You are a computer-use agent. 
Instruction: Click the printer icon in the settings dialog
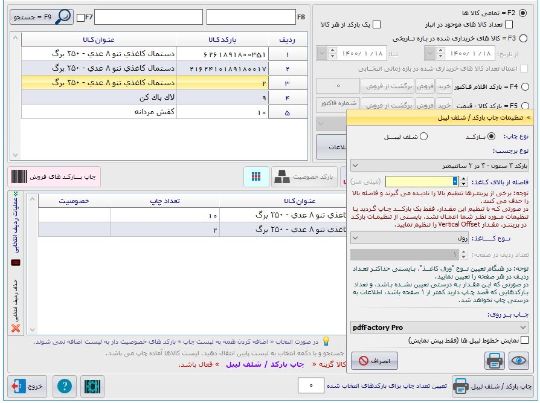495,361
